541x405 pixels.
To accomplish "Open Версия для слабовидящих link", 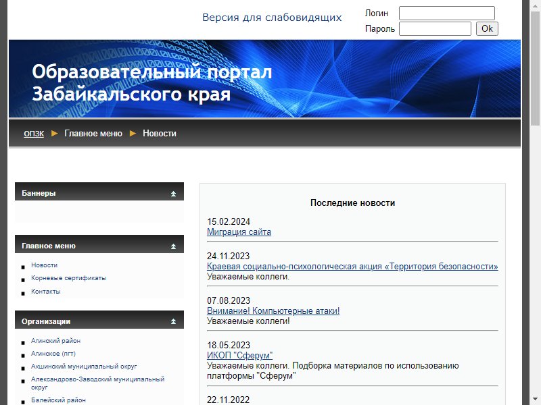I will [x=272, y=18].
